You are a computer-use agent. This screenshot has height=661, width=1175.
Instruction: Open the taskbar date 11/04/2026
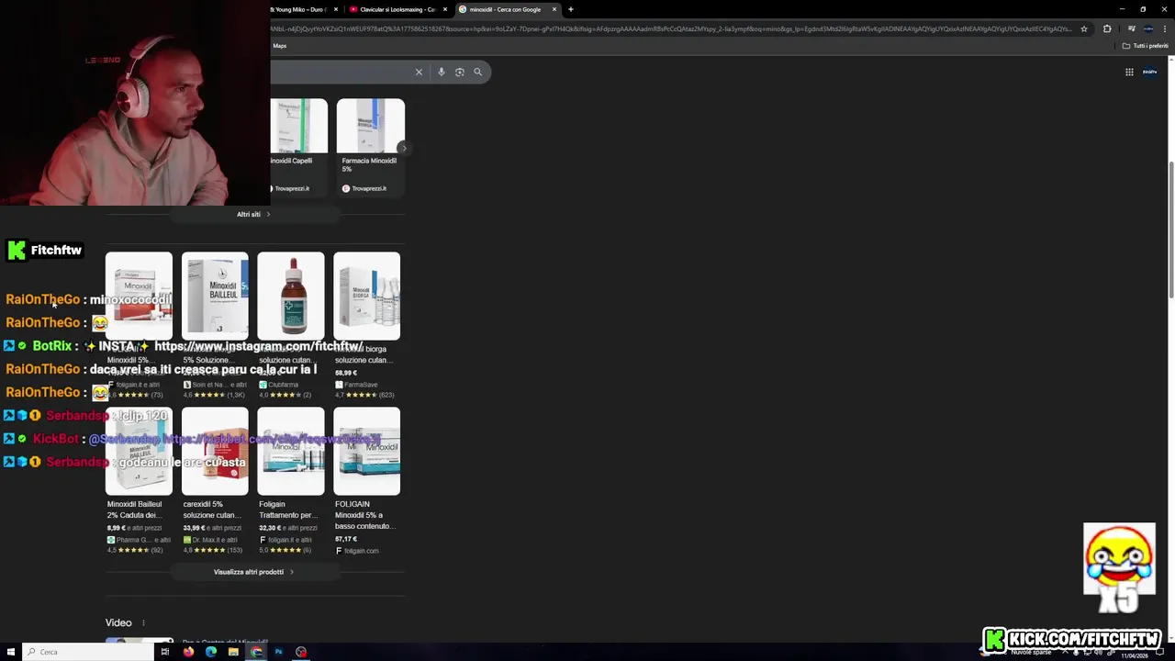click(x=1135, y=655)
